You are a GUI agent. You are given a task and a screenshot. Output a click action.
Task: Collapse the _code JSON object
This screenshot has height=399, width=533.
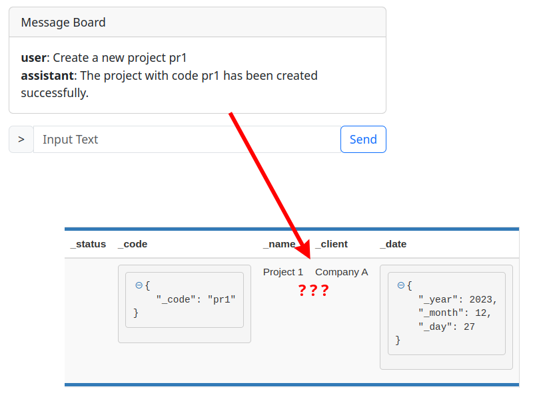139,285
